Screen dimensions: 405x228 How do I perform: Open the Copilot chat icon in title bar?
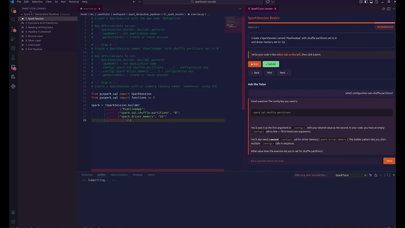pyautogui.click(x=268, y=2)
